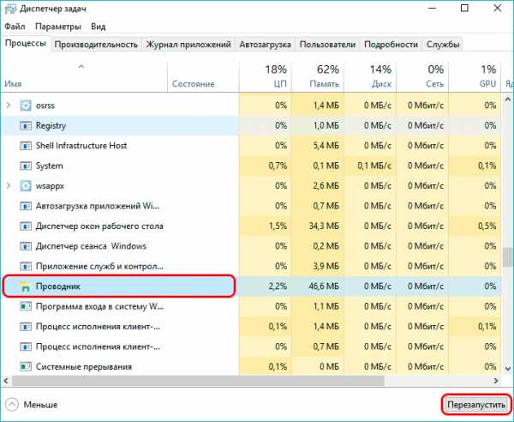This screenshot has height=422, width=514.
Task: Click the Перезапустить button
Action: (x=476, y=405)
